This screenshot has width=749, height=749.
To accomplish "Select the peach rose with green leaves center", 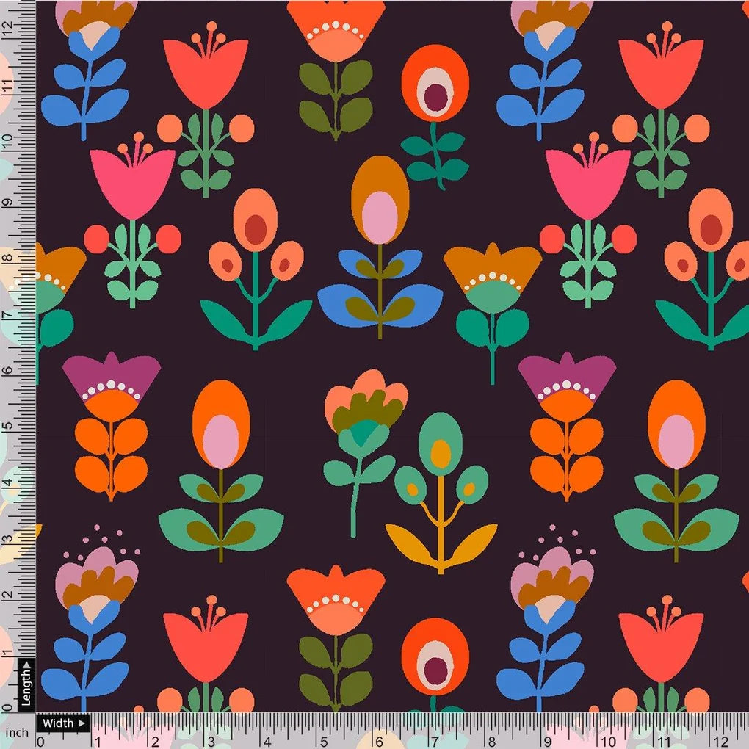I will [x=363, y=411].
